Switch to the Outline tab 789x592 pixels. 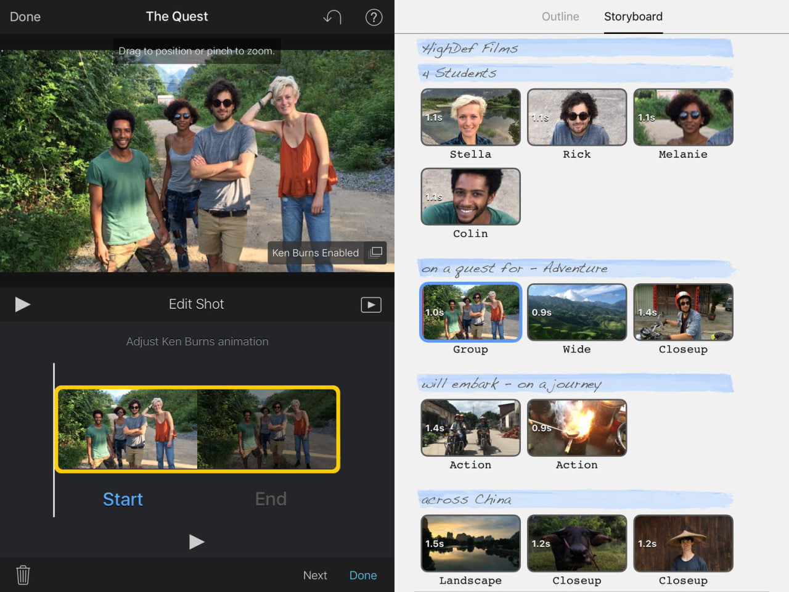560,17
